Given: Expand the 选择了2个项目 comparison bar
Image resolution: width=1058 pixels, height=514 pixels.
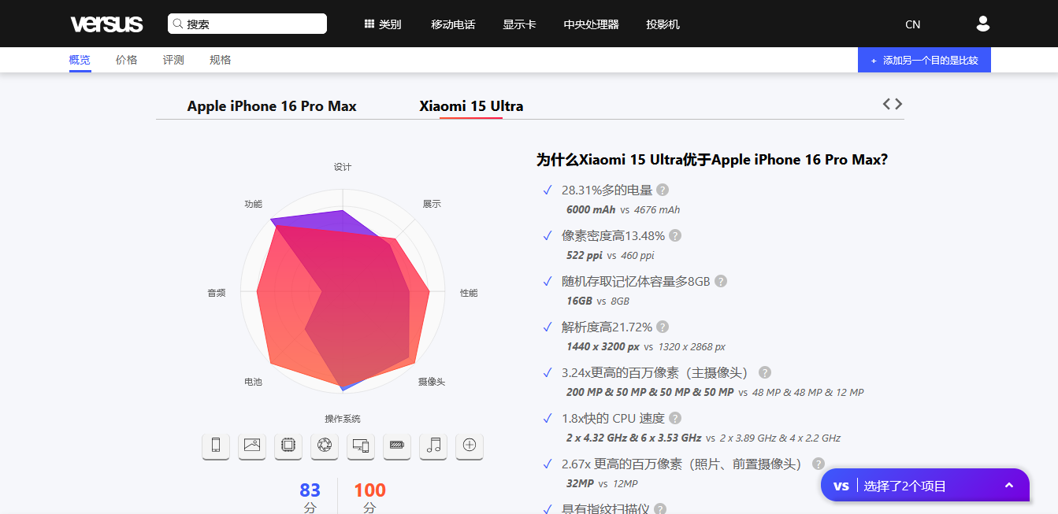Looking at the screenshot, I should pos(925,485).
